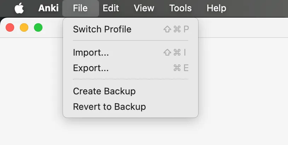Viewport: 288px width, 145px height.
Task: Open the Apple menu
Action: (x=19, y=8)
